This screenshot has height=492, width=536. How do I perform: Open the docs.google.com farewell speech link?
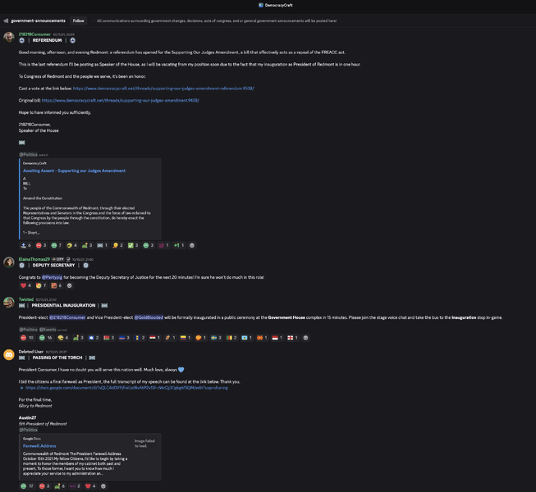(x=126, y=388)
